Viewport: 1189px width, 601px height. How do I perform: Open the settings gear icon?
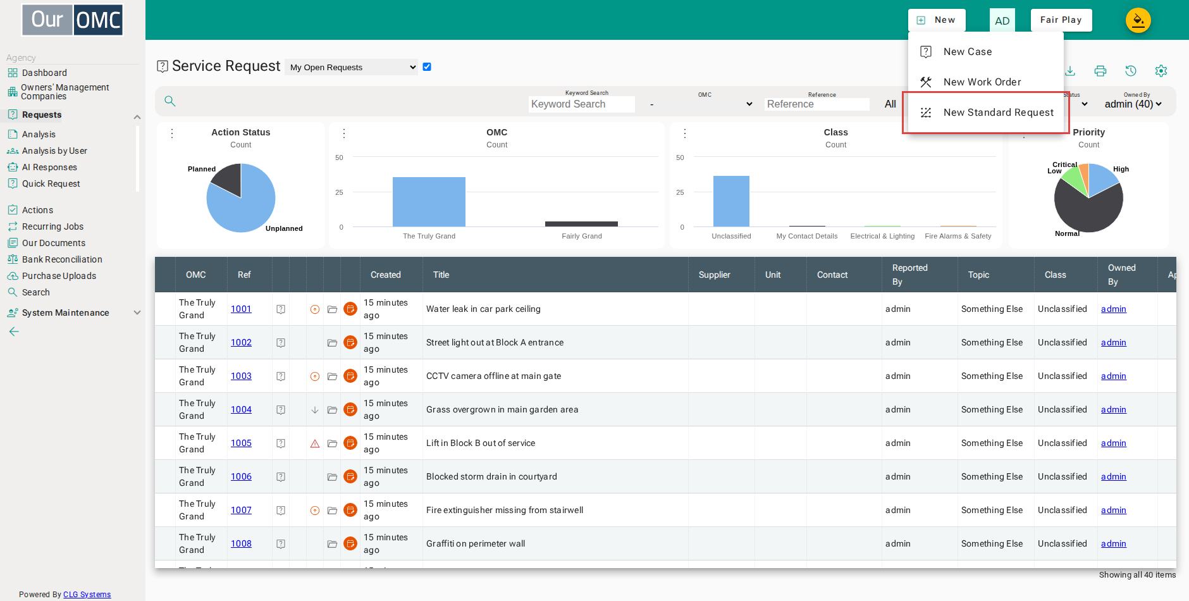click(x=1161, y=71)
